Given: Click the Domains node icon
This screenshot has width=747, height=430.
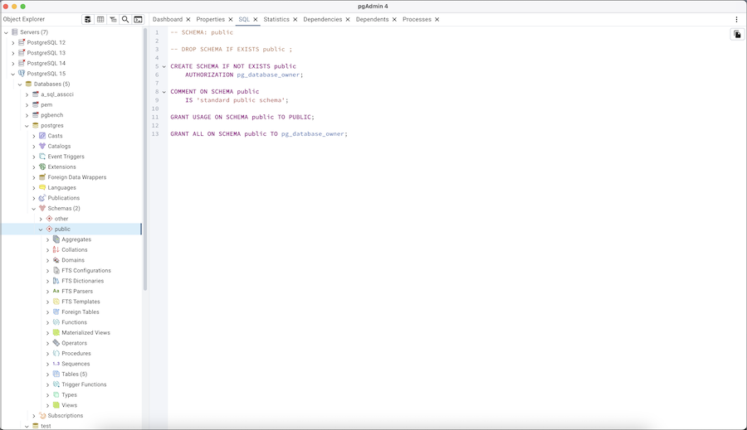Looking at the screenshot, I should point(56,260).
